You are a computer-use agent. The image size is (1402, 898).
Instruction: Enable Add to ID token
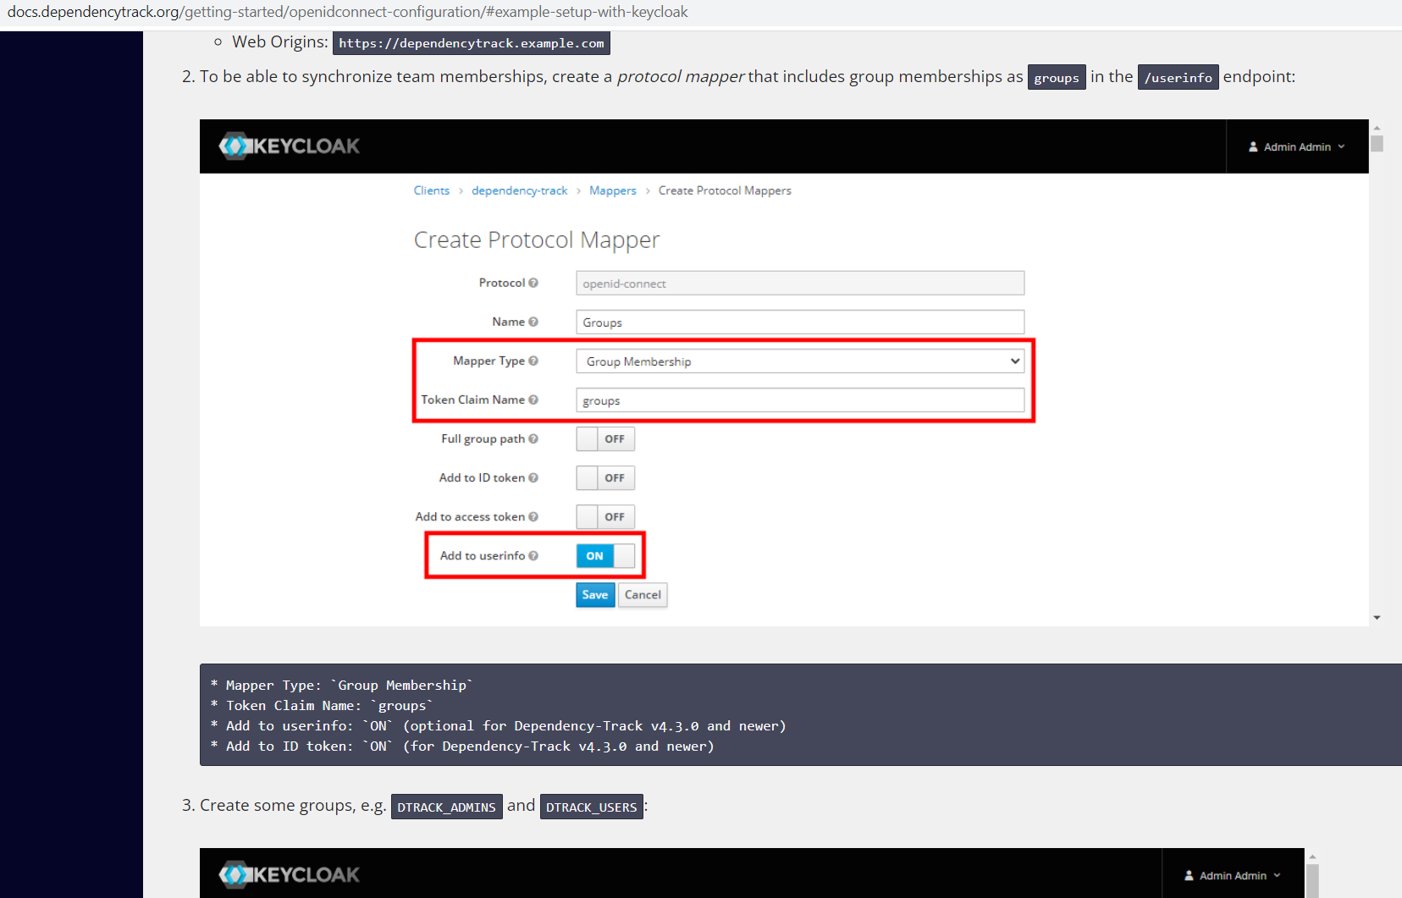[604, 477]
